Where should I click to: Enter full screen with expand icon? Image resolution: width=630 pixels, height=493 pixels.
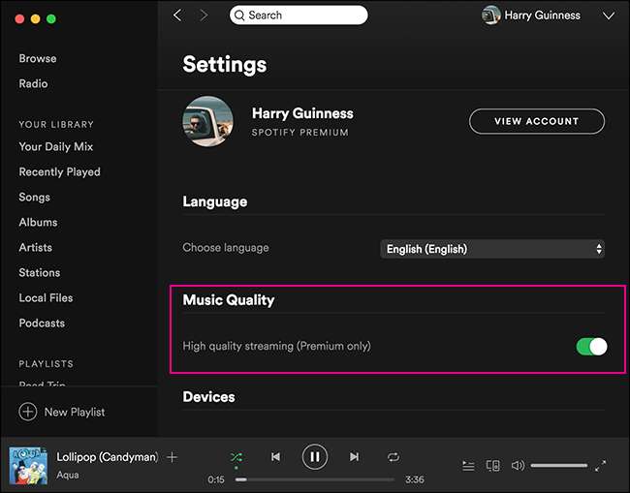pyautogui.click(x=601, y=466)
